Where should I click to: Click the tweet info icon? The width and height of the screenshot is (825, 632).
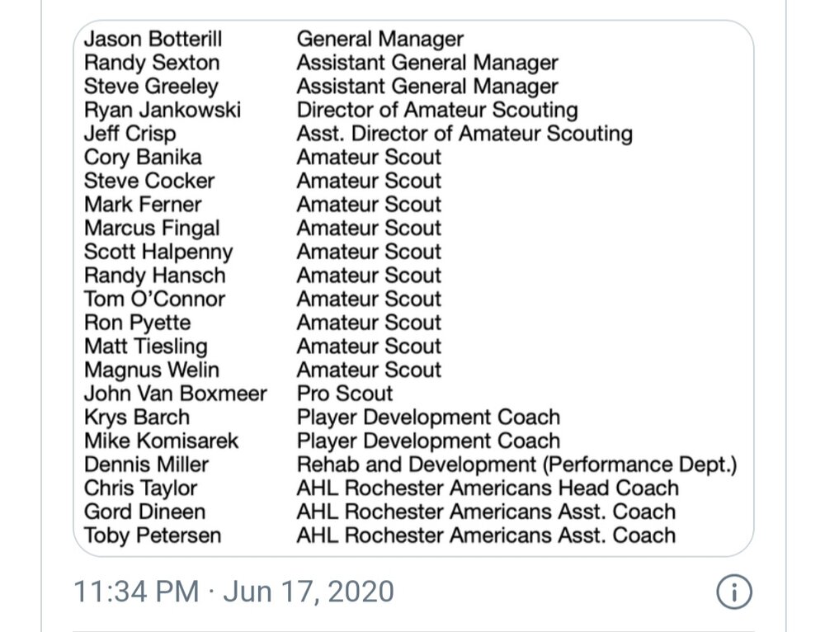click(734, 592)
